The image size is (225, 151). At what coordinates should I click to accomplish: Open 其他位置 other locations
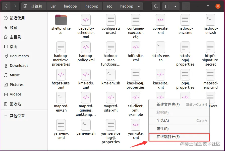point(24,116)
